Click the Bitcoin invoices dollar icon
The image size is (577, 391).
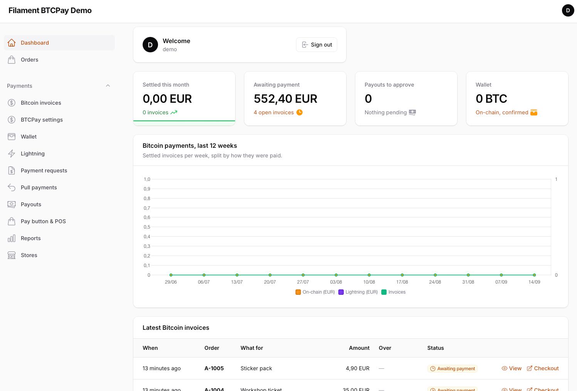pyautogui.click(x=12, y=103)
